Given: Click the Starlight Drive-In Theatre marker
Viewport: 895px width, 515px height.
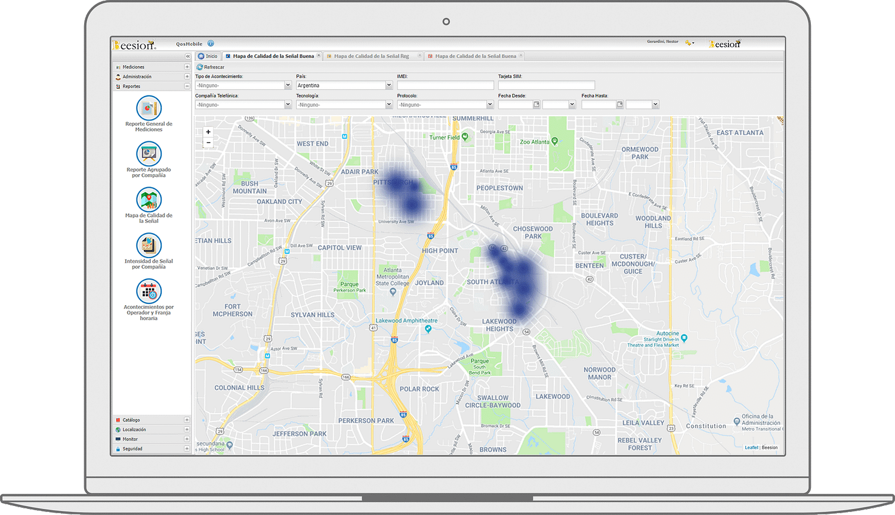Looking at the screenshot, I should point(684,338).
